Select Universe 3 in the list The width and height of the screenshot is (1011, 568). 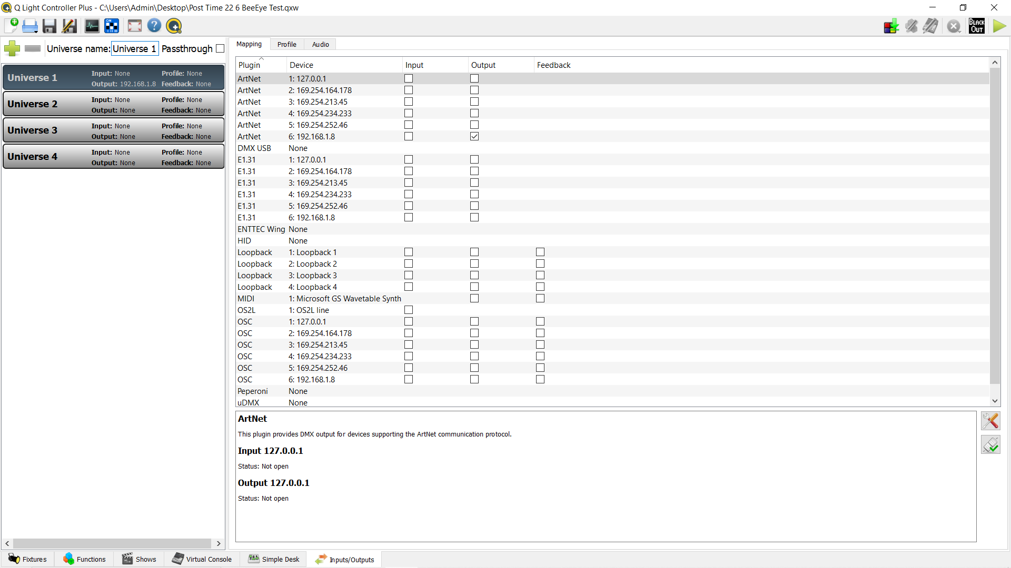coord(114,130)
